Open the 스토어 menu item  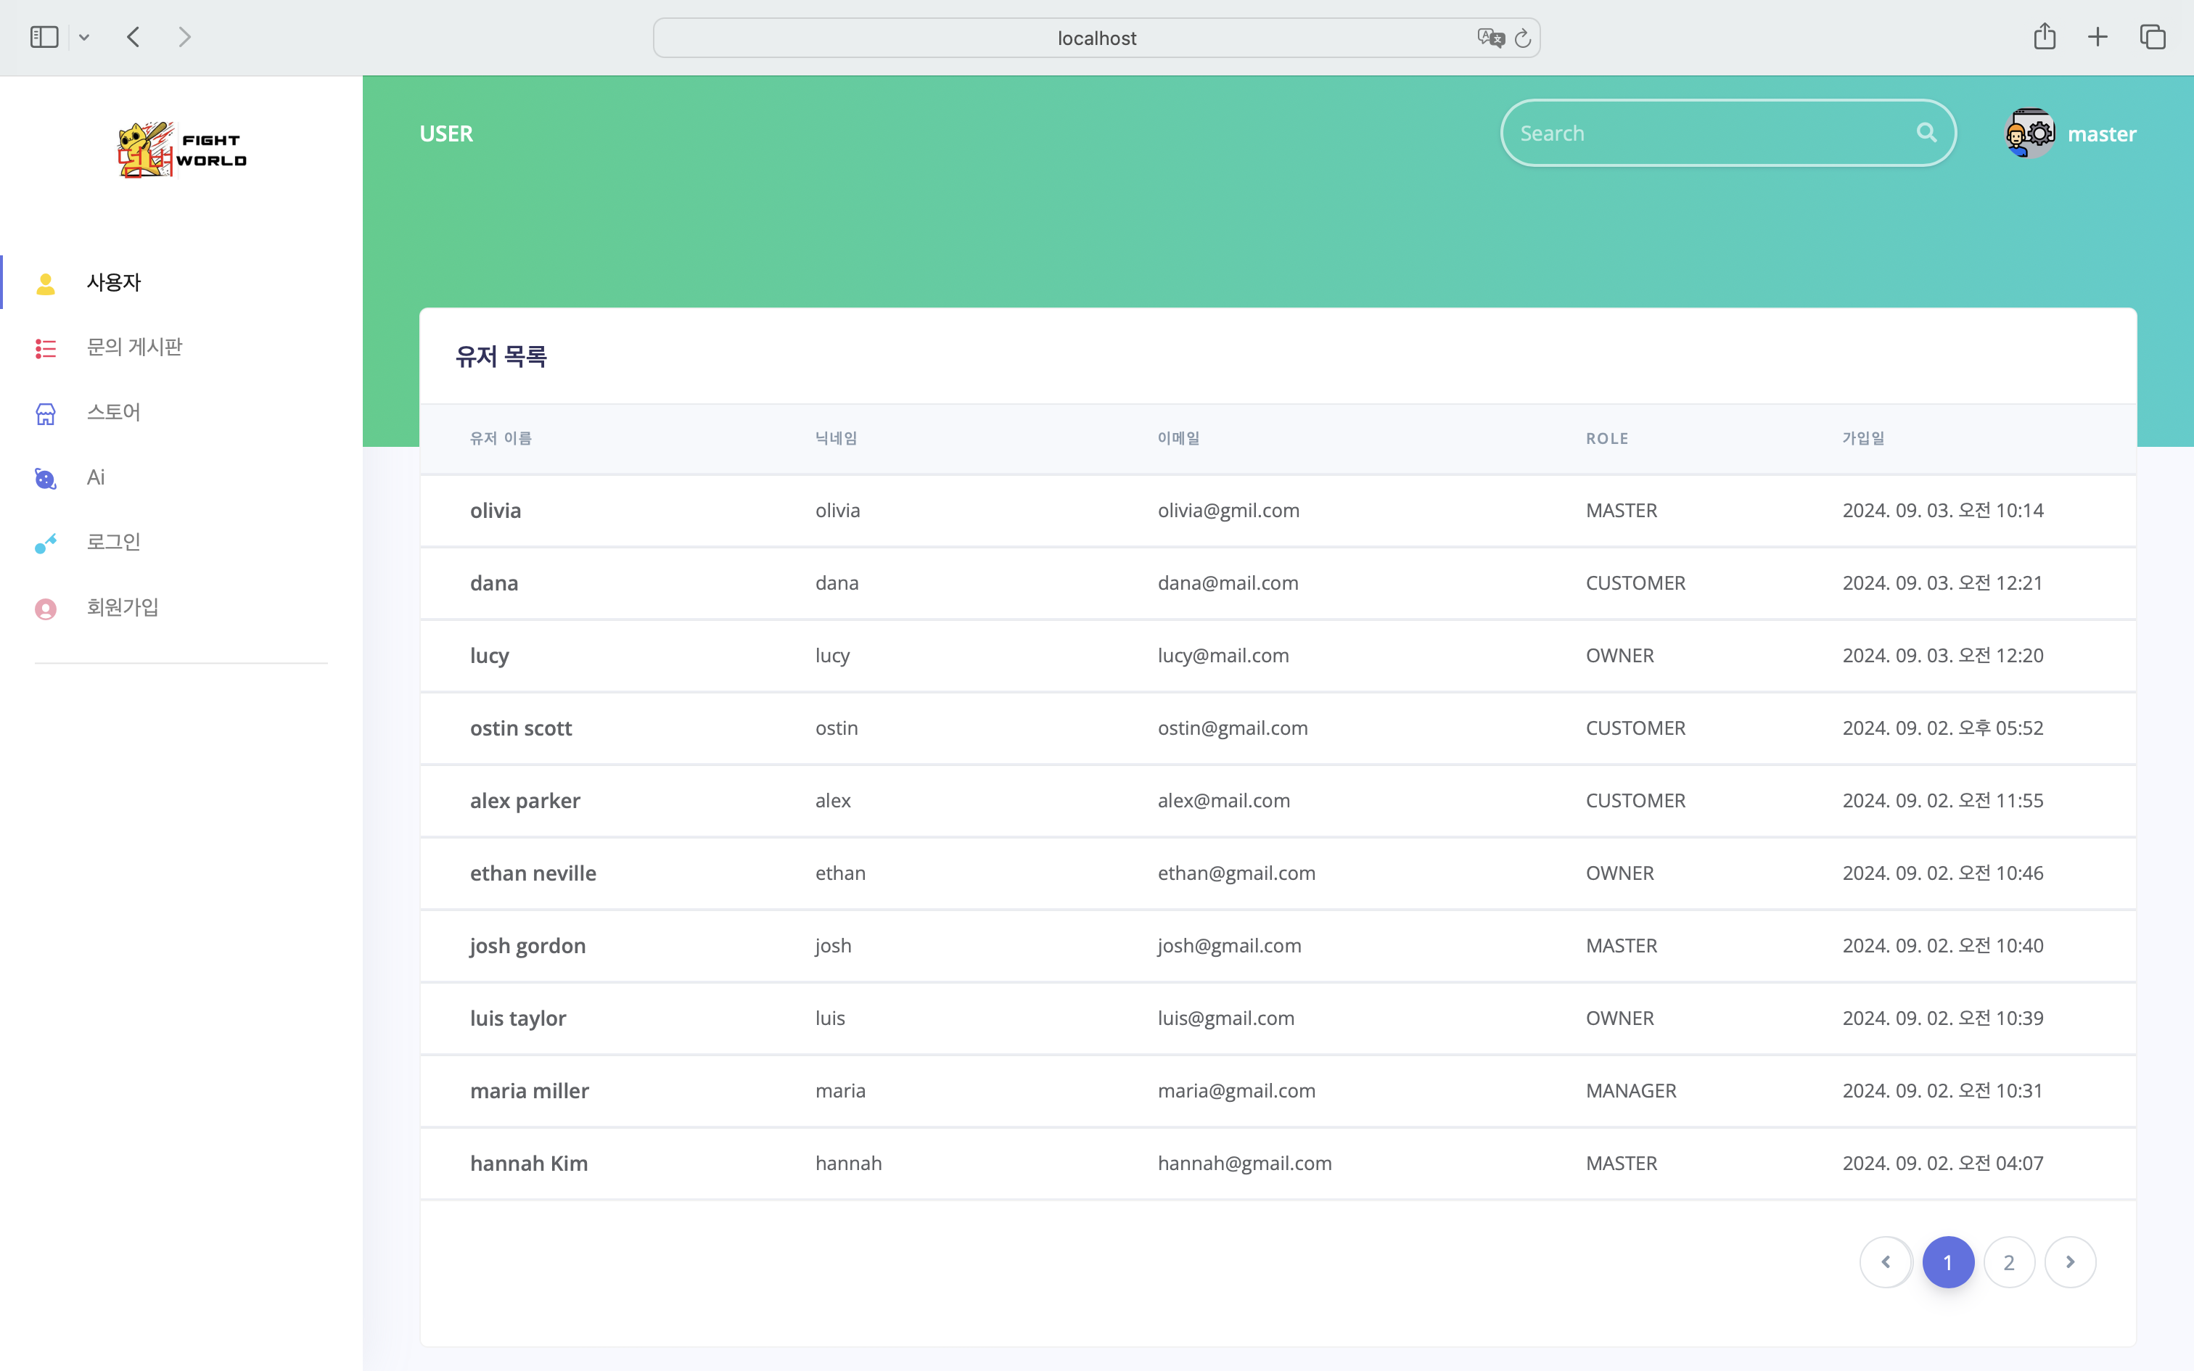pos(113,413)
